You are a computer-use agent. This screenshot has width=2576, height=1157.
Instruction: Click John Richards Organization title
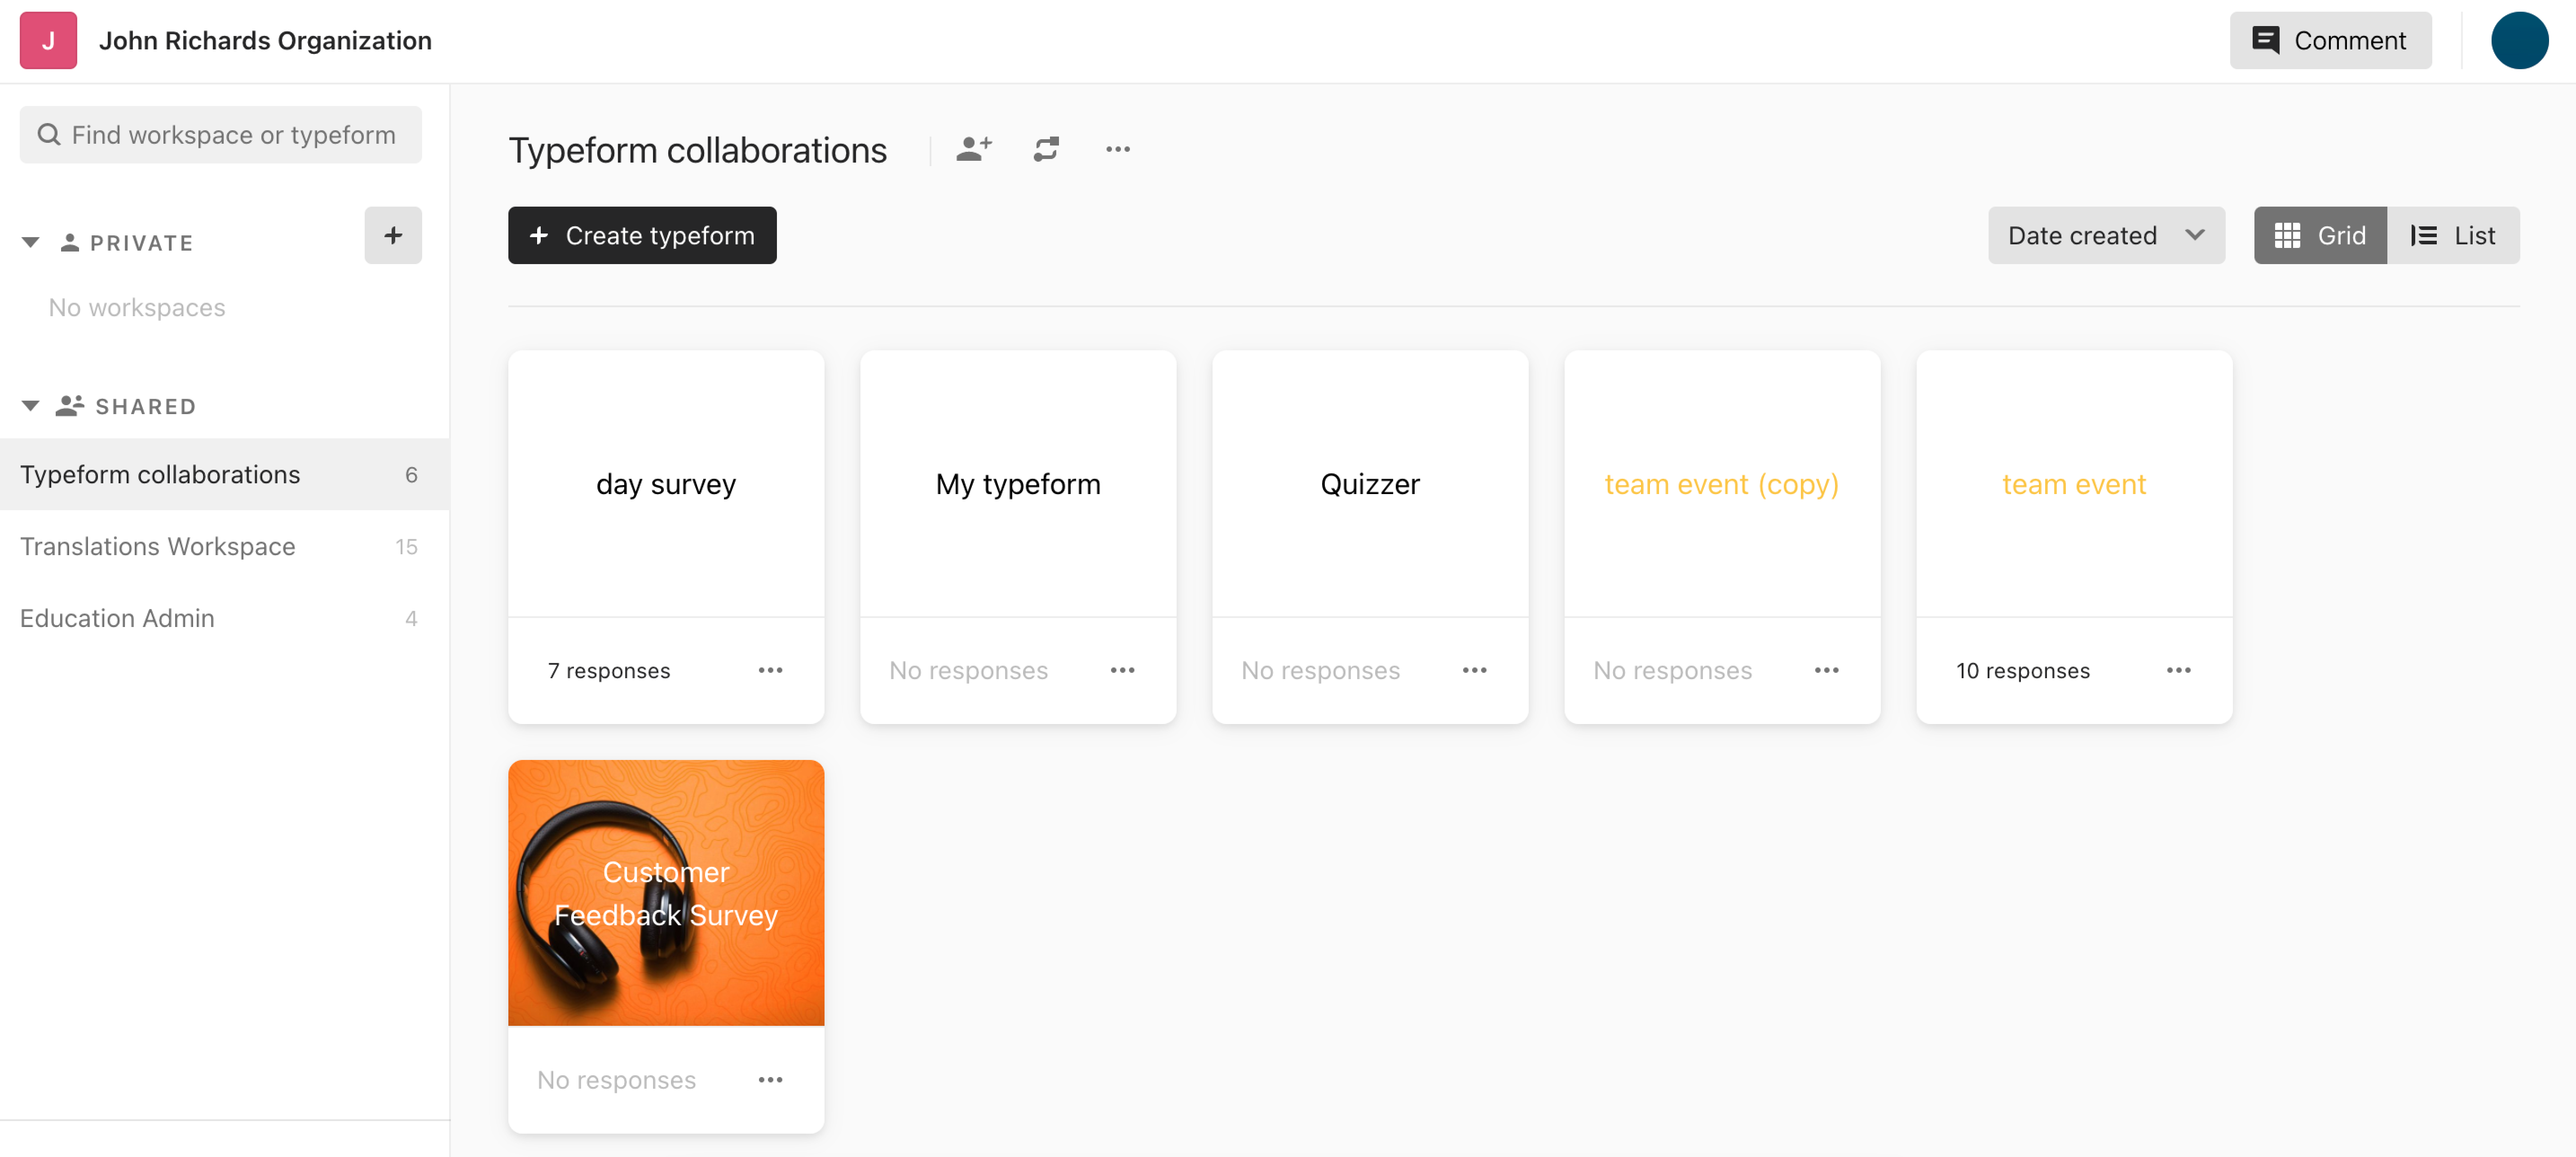click(265, 40)
